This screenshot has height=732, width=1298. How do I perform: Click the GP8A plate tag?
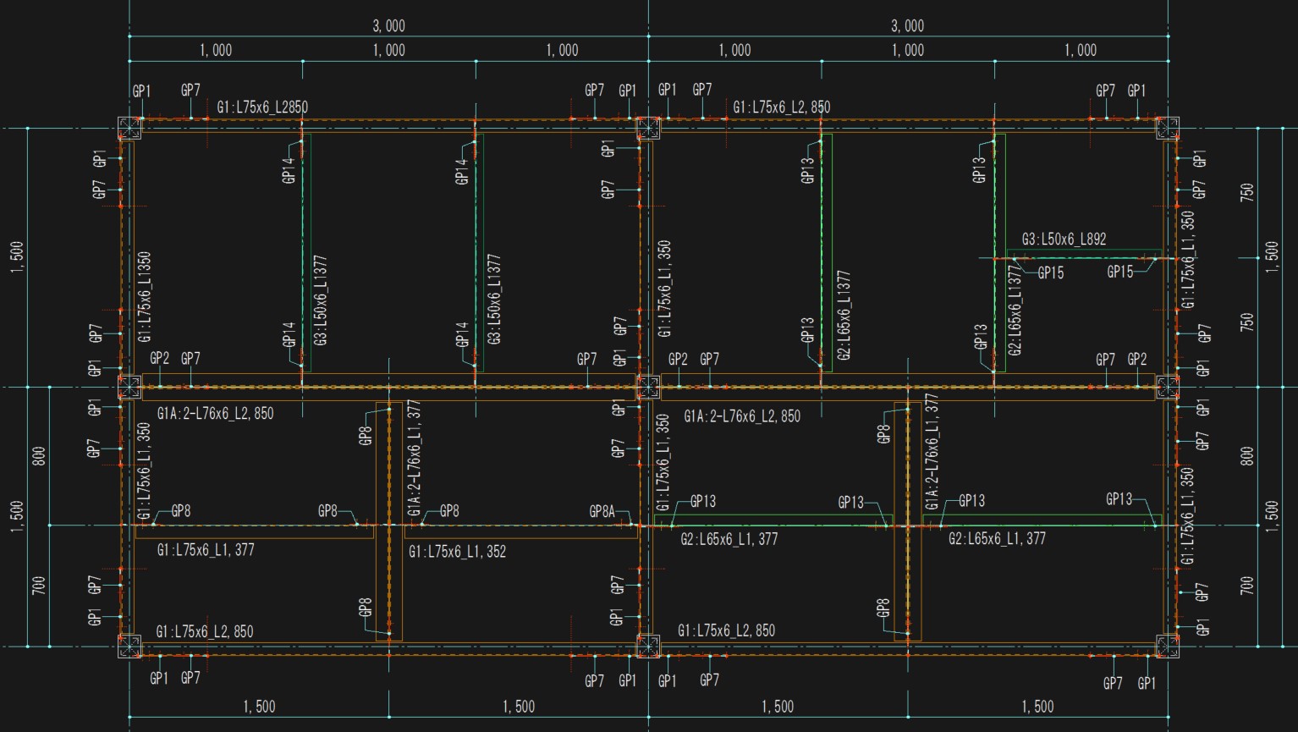(602, 511)
